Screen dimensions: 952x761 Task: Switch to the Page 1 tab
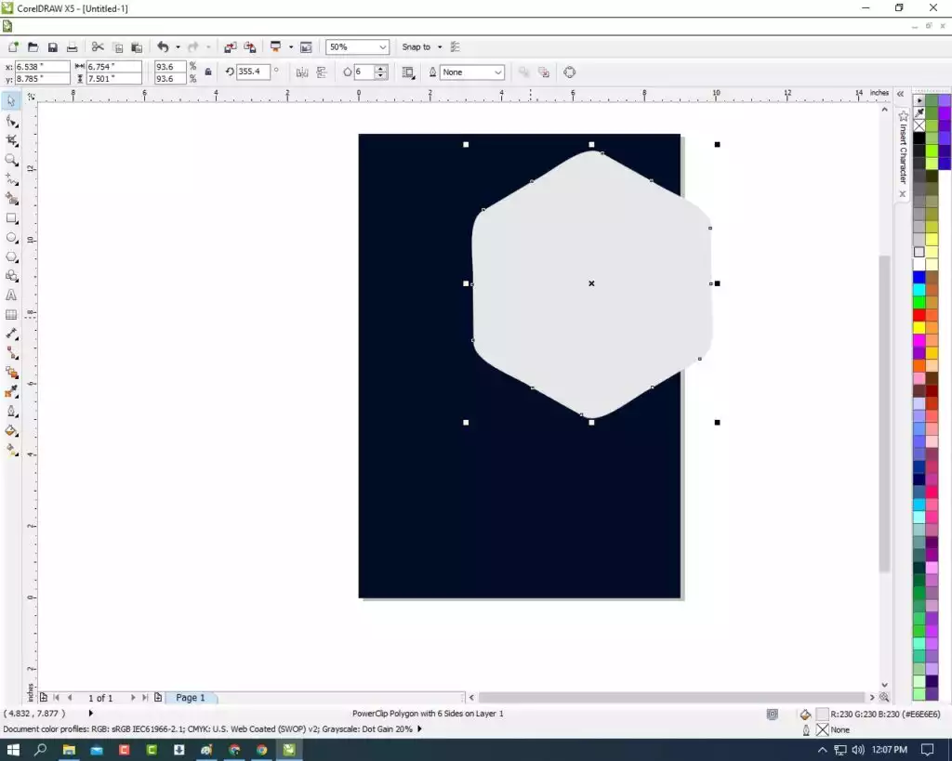[x=191, y=698]
